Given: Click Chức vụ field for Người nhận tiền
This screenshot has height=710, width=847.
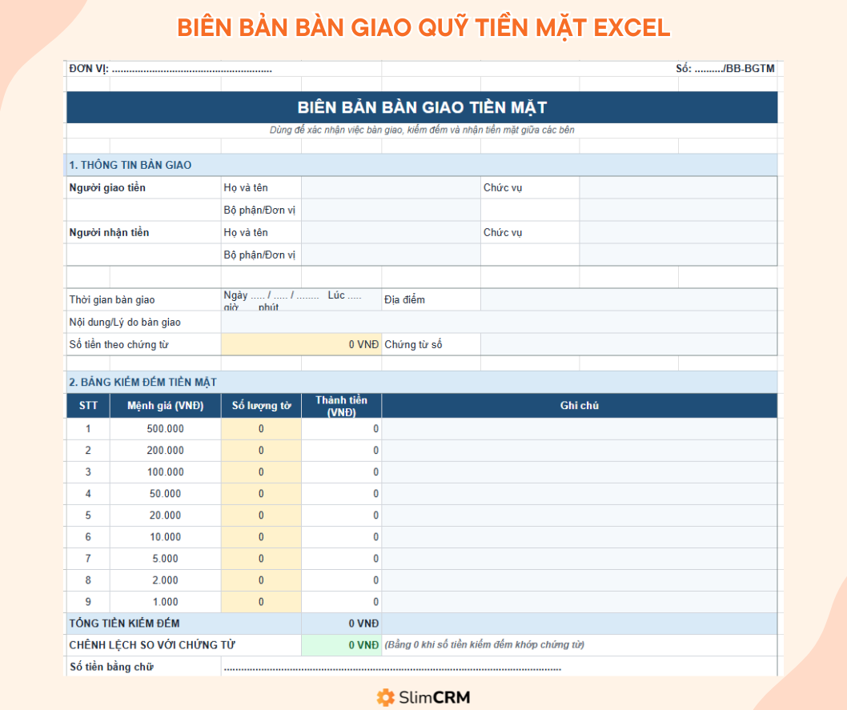Looking at the screenshot, I should [678, 233].
